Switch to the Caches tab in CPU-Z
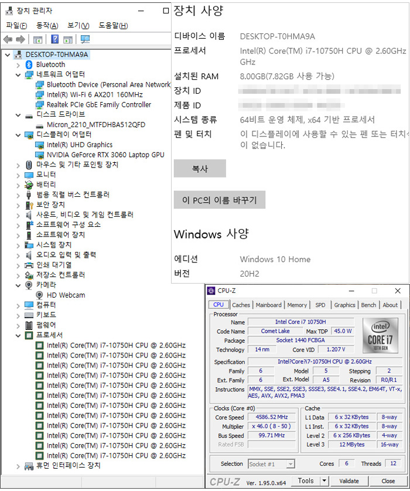This screenshot has height=491, width=410. click(x=241, y=305)
